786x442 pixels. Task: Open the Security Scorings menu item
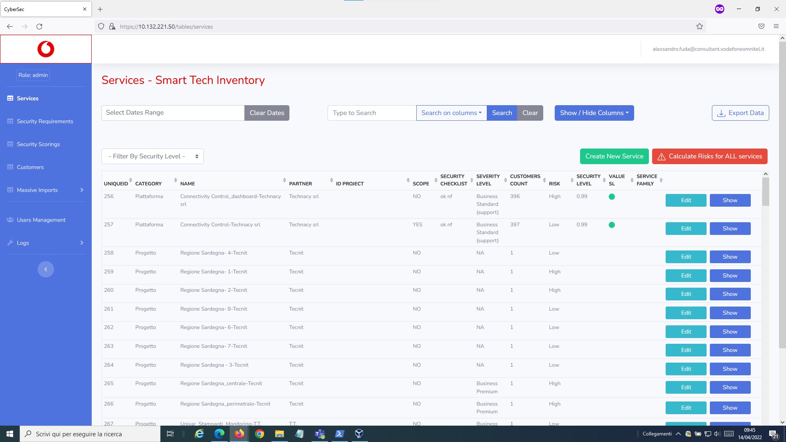tap(38, 144)
